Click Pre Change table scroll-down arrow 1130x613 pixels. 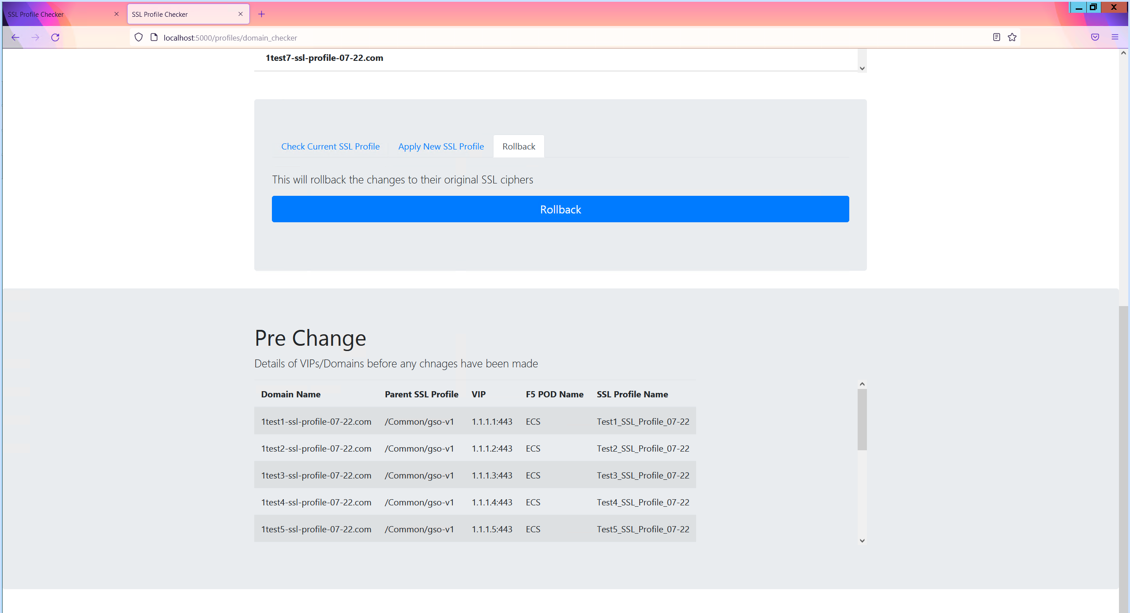pos(862,541)
